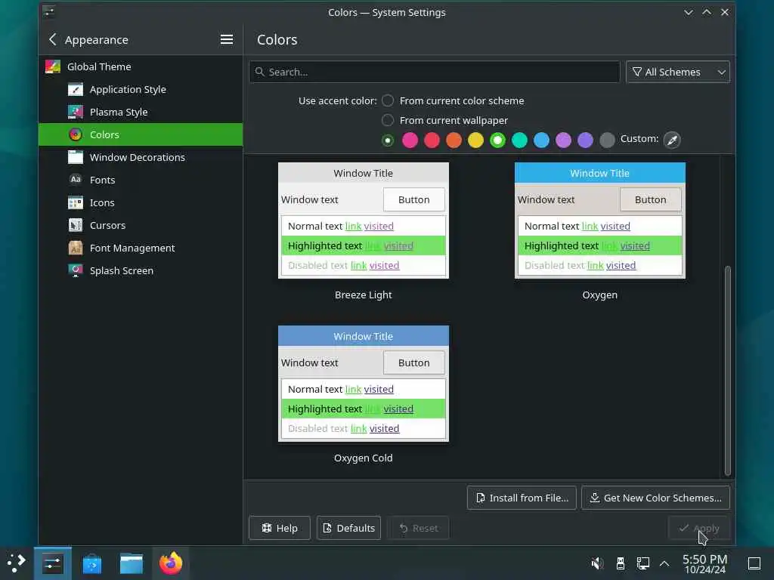Choose Window Decorations menu item
Image resolution: width=774 pixels, height=580 pixels.
coord(140,157)
